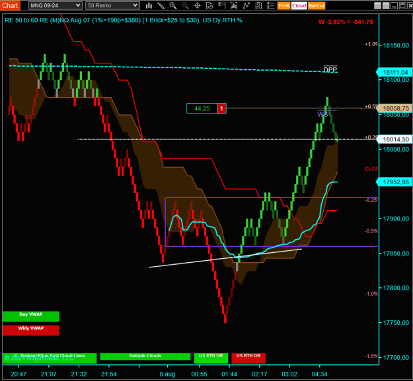413x381 pixels.
Task: Activate the zoom in magnifier
Action: point(173,5)
